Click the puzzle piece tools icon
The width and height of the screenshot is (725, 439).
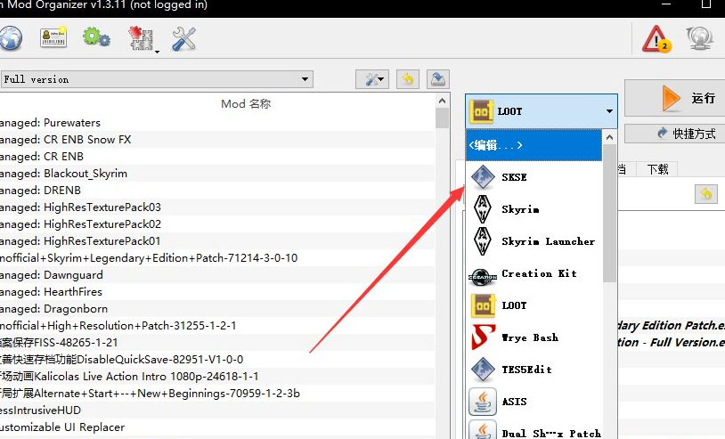tap(141, 38)
